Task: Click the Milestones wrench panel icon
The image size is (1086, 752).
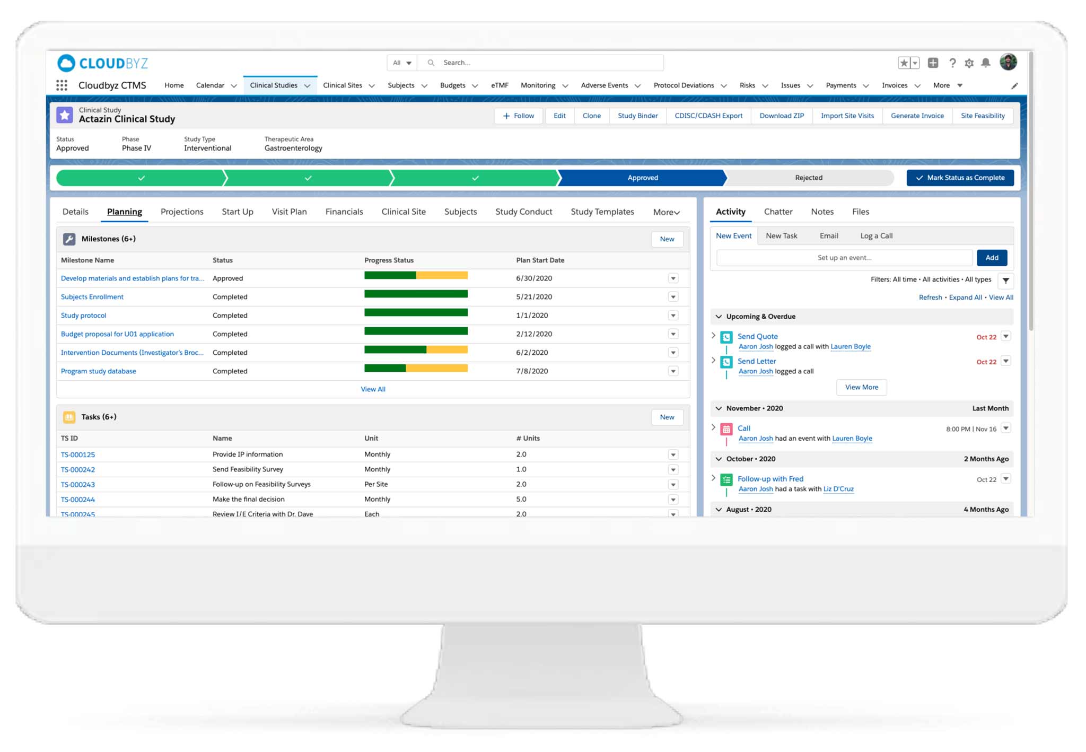Action: point(69,239)
